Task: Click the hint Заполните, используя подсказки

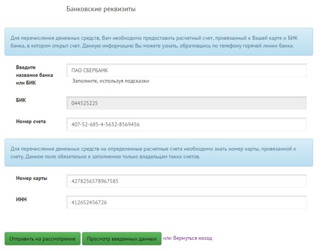Action: [110, 81]
